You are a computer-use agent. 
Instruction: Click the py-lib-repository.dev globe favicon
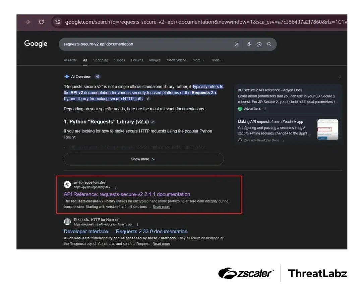pyautogui.click(x=67, y=184)
